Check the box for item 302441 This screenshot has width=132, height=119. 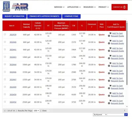point(5,49)
